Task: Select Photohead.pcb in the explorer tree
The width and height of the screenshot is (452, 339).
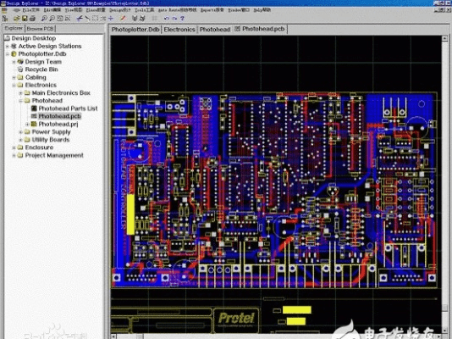Action: coord(59,116)
